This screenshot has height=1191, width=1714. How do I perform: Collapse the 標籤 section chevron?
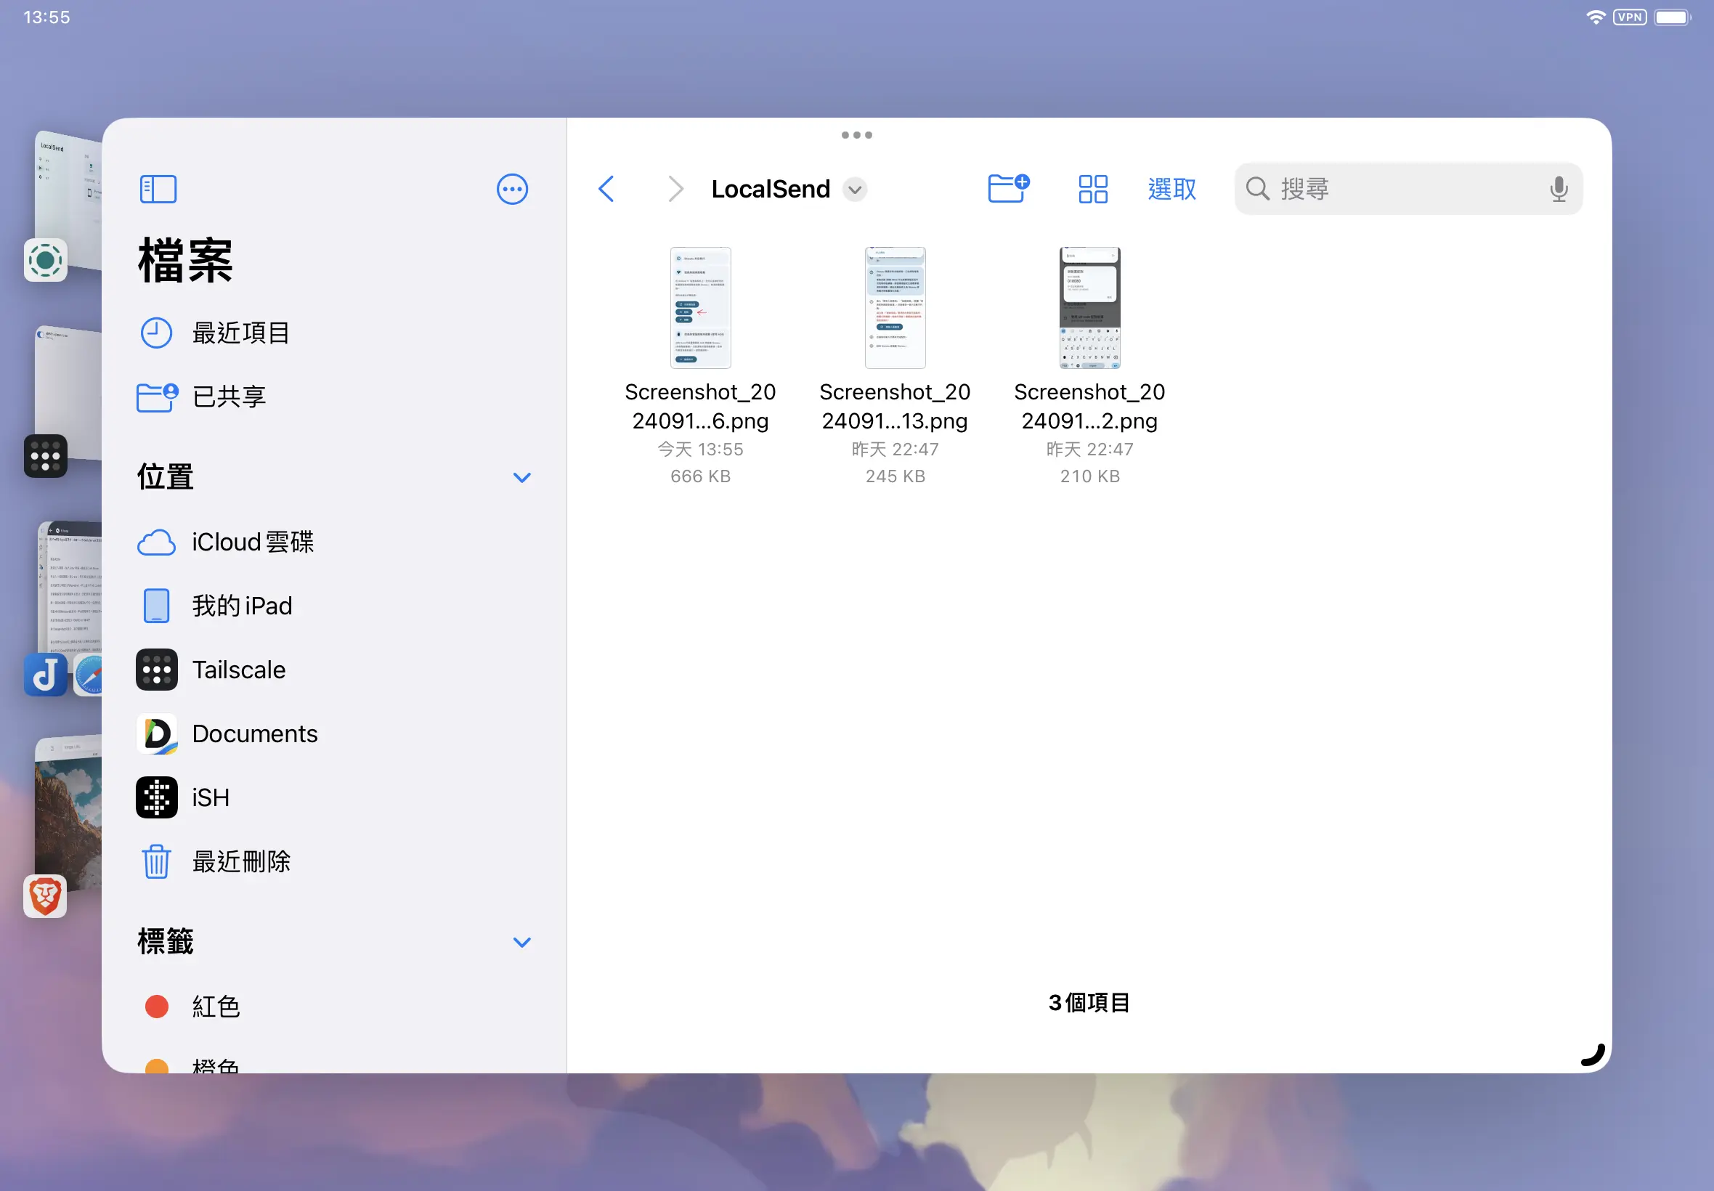pyautogui.click(x=521, y=942)
